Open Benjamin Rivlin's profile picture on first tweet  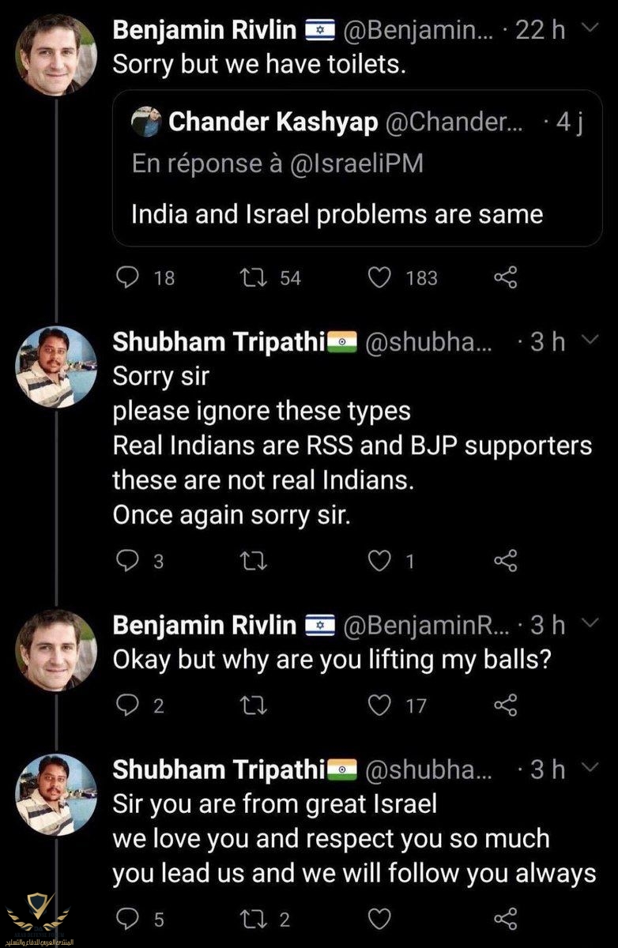57,54
